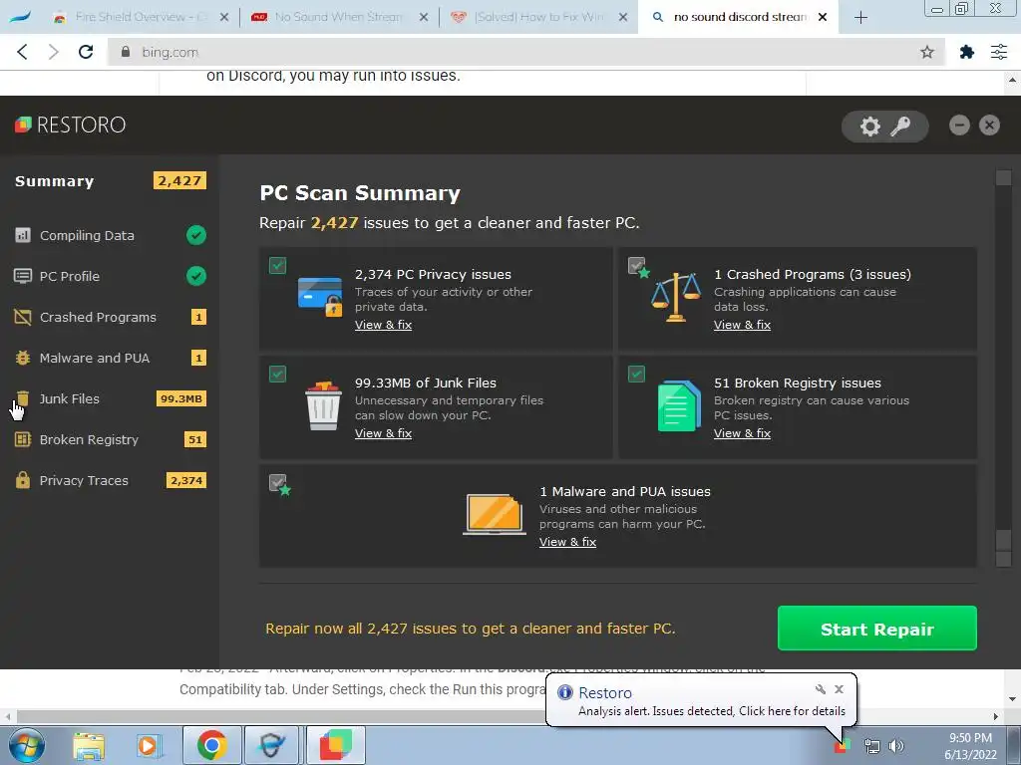Open browser settings sliders menu
Image resolution: width=1021 pixels, height=765 pixels.
(x=999, y=52)
